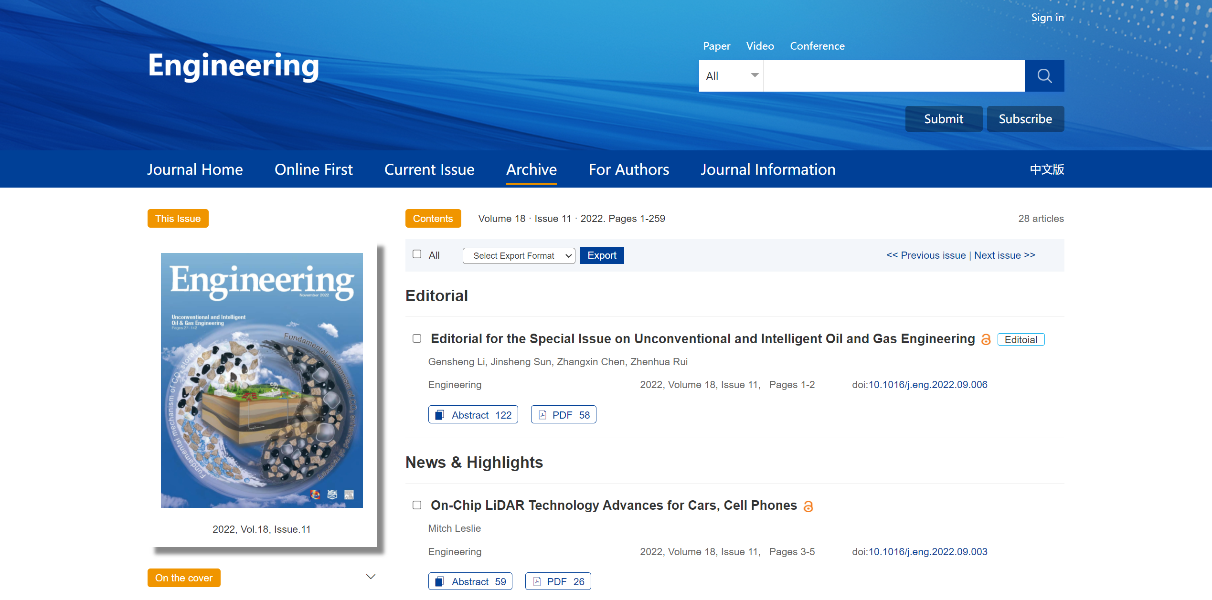The image size is (1212, 600).
Task: Click the Engineering site logo title
Action: (234, 65)
